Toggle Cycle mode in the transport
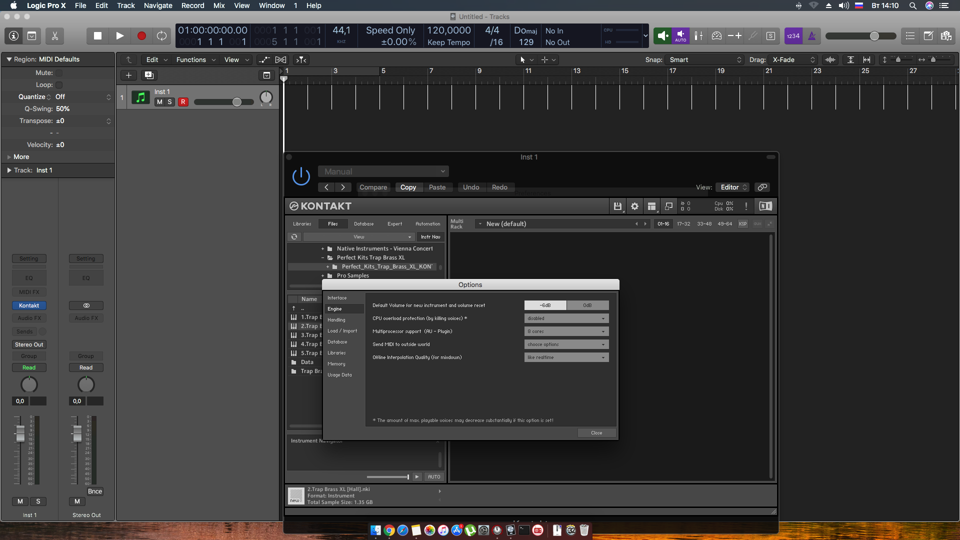This screenshot has height=540, width=960. pos(161,36)
